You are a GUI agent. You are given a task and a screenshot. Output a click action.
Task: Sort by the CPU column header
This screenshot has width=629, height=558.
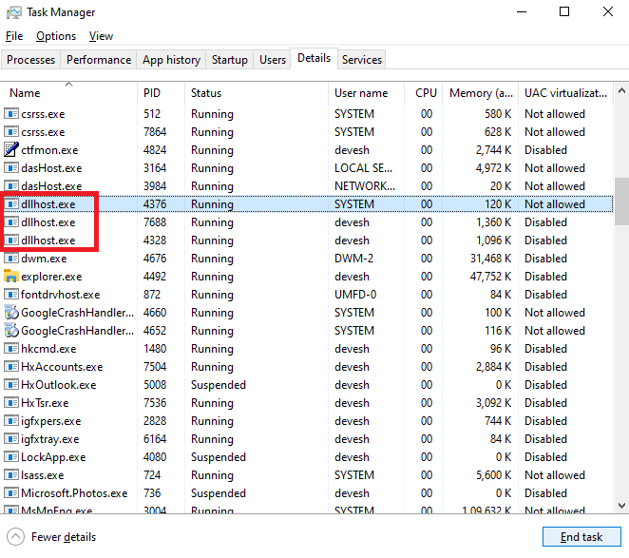coord(423,93)
